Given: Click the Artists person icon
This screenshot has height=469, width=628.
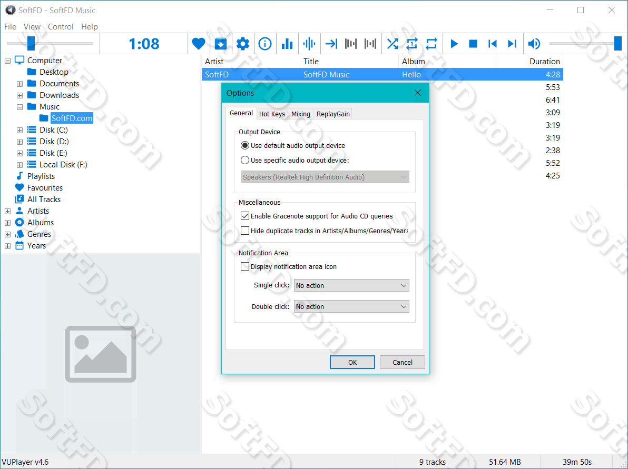Looking at the screenshot, I should pyautogui.click(x=19, y=211).
